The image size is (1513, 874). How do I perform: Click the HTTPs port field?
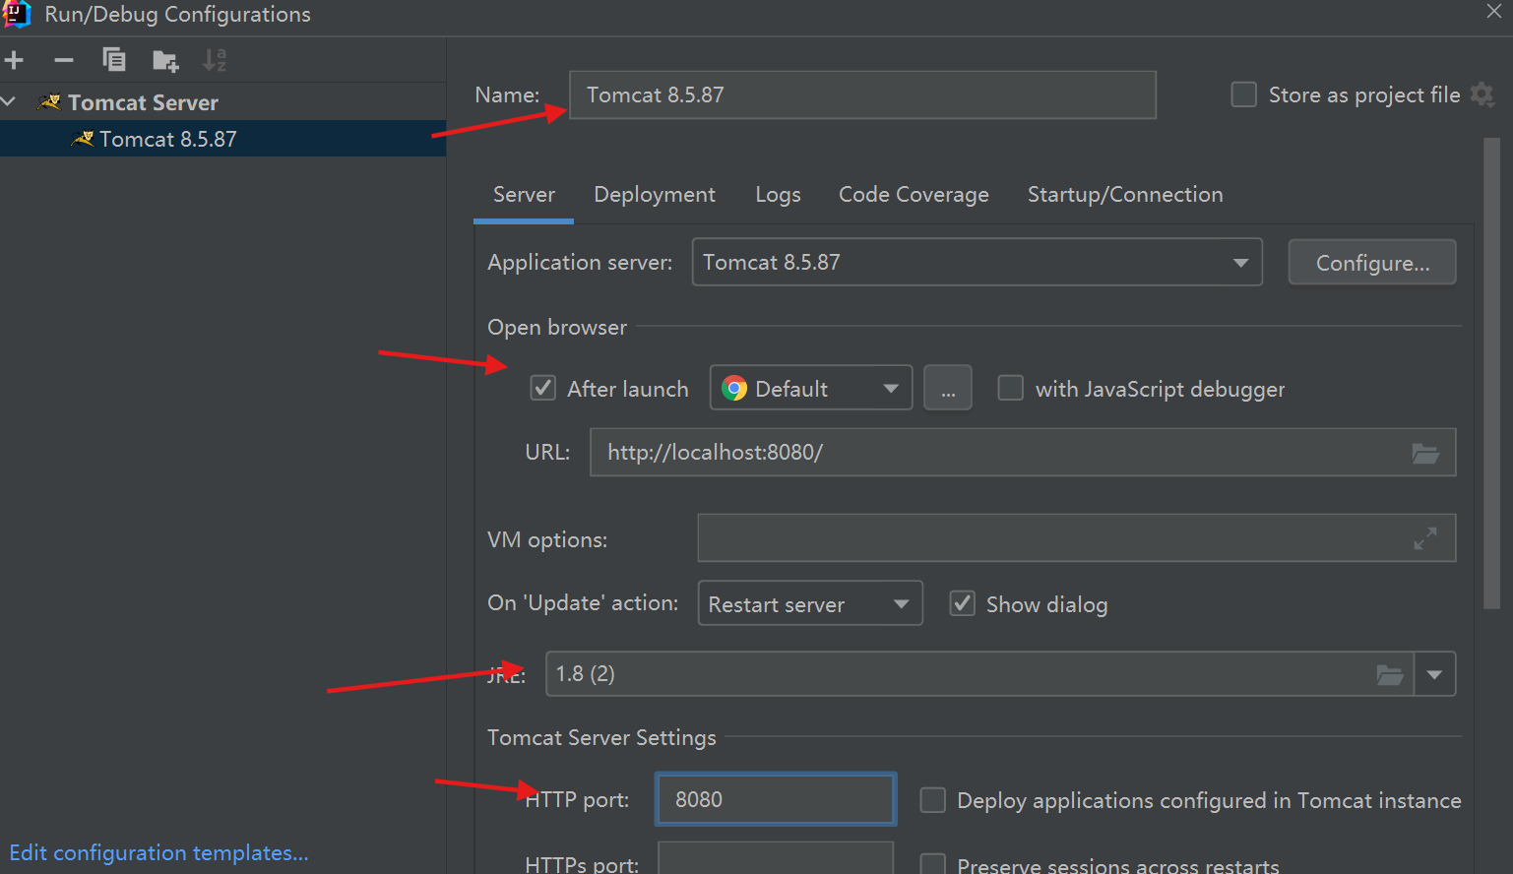pos(776,858)
